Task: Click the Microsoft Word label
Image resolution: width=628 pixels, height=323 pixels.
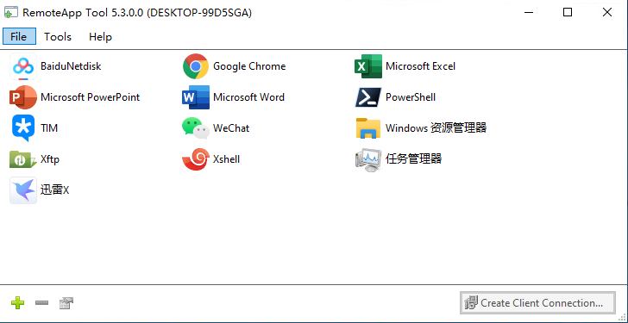Action: coord(248,97)
